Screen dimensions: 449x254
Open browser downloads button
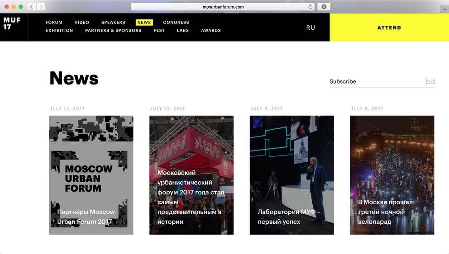(x=324, y=7)
